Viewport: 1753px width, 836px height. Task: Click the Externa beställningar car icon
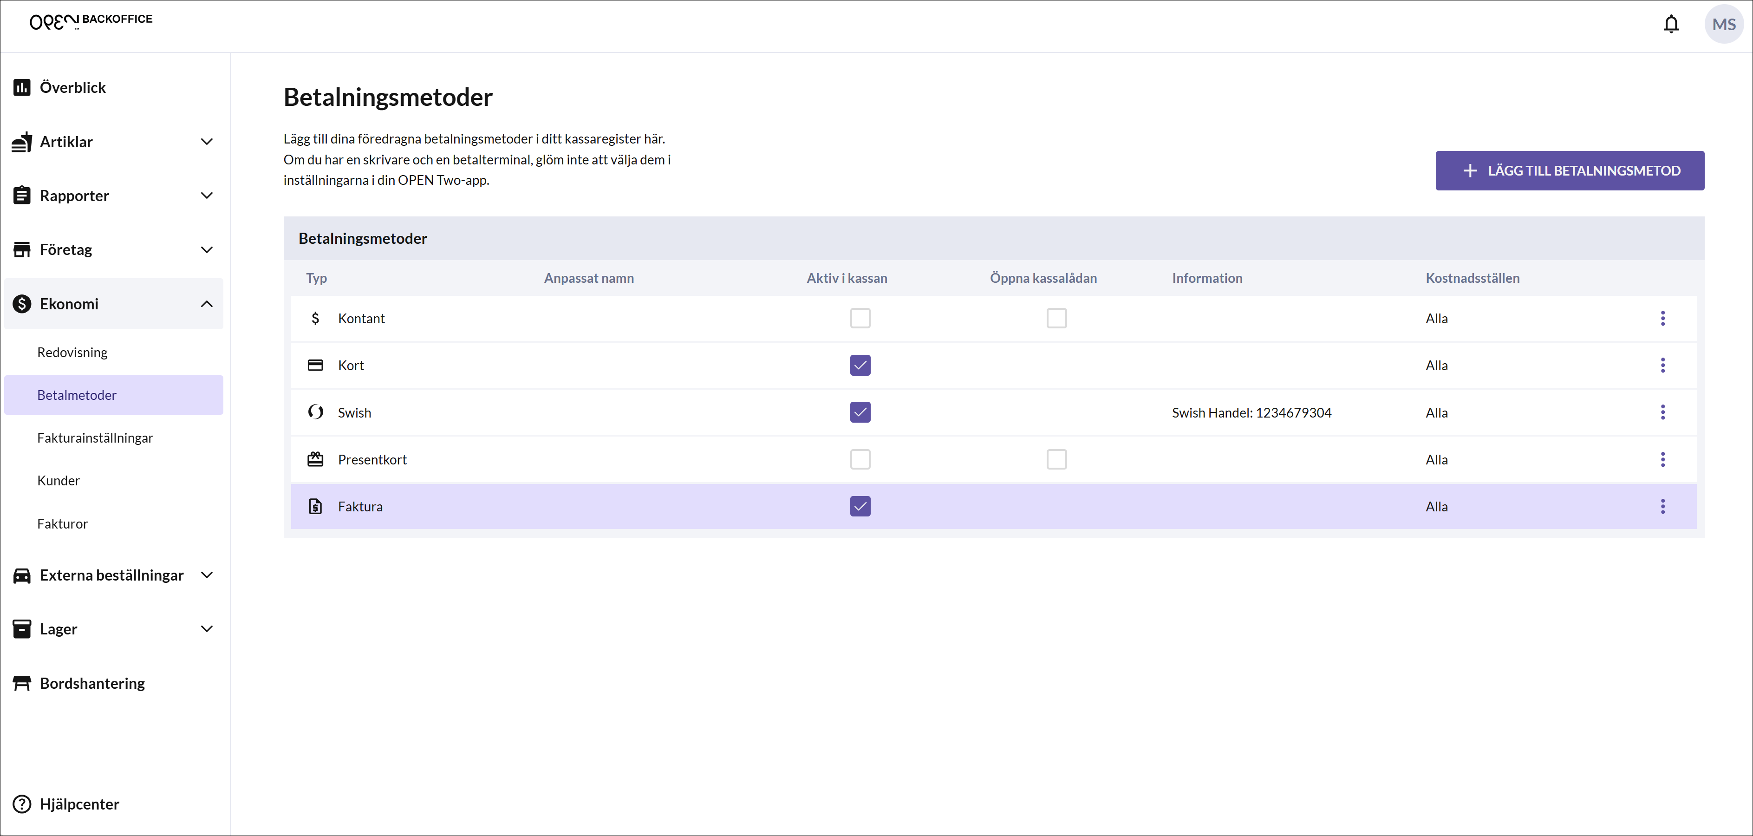tap(22, 575)
